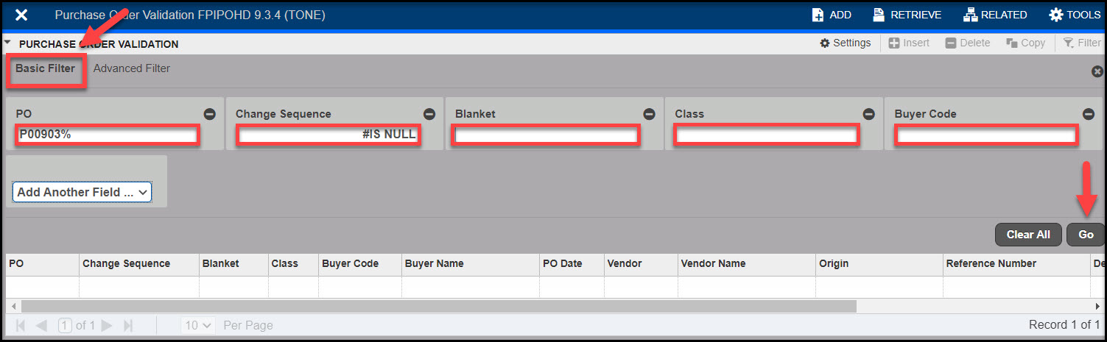This screenshot has height=342, width=1107.
Task: Close the Purchase Order Validation page with X
Action: [x=21, y=15]
